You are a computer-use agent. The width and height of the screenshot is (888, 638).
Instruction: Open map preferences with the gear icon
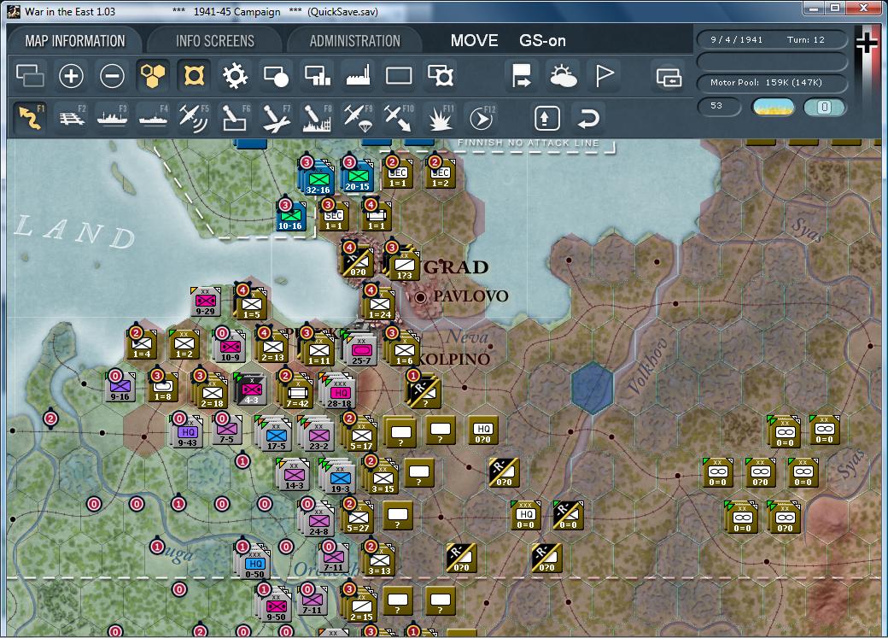tap(236, 75)
